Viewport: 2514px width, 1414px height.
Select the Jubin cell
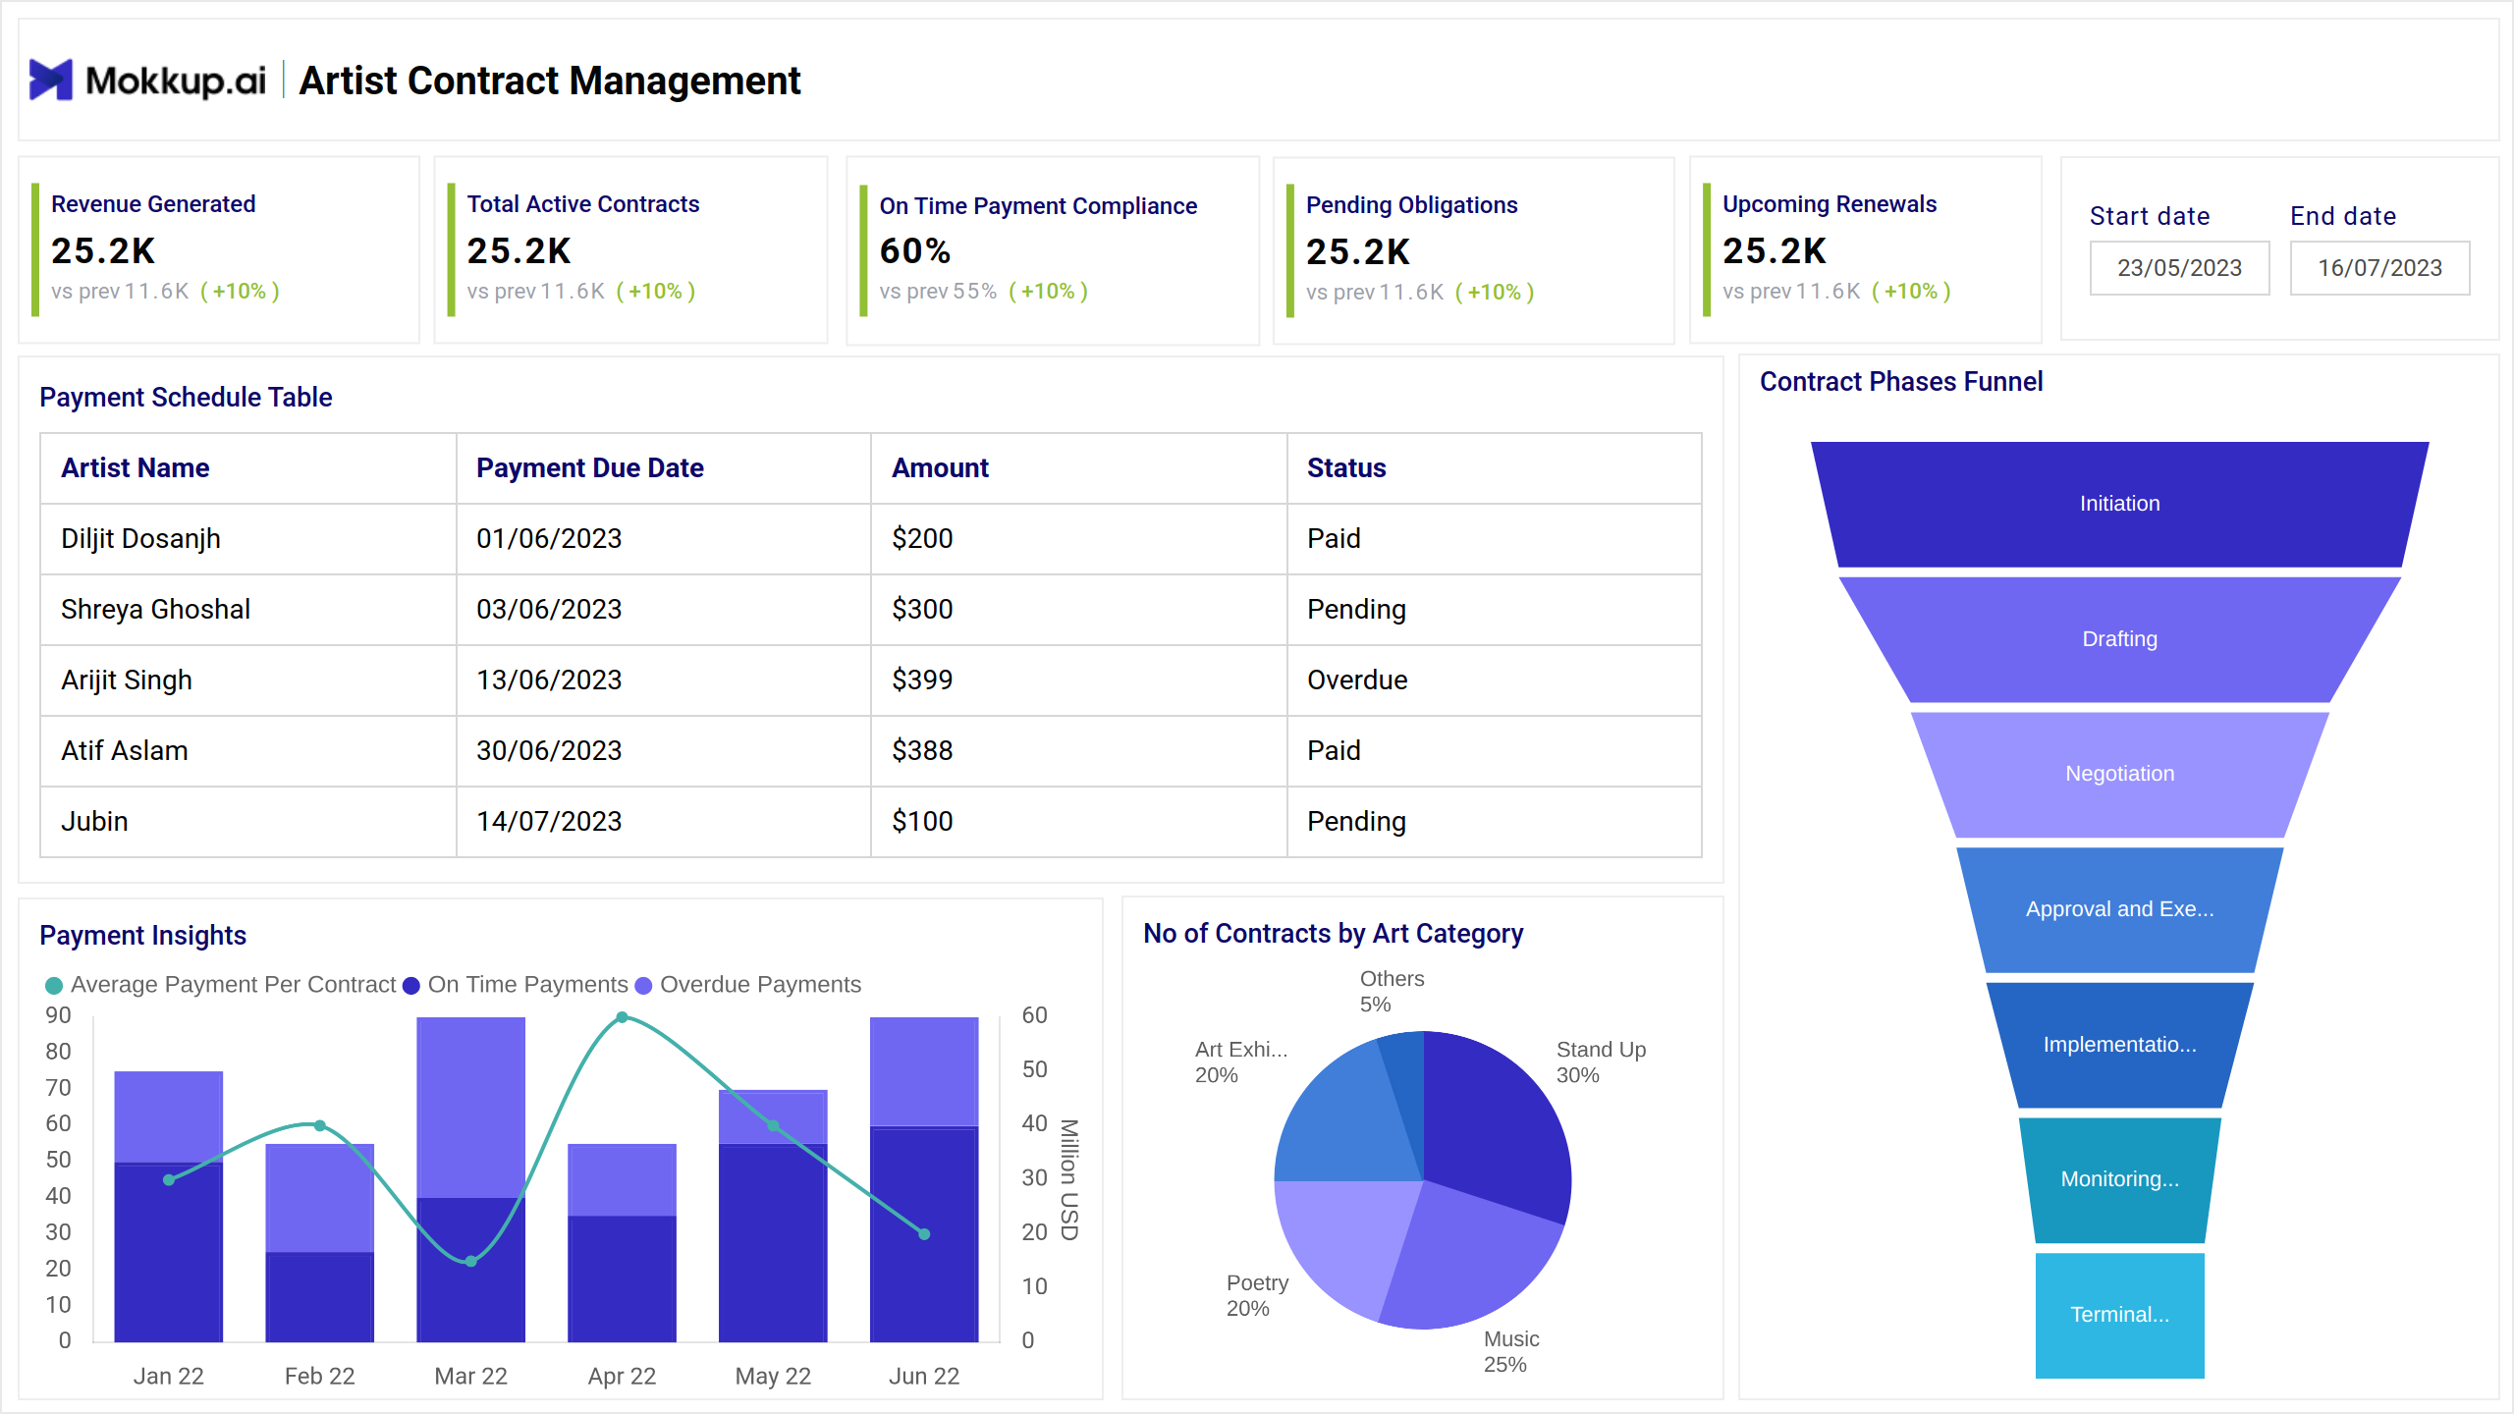248,822
